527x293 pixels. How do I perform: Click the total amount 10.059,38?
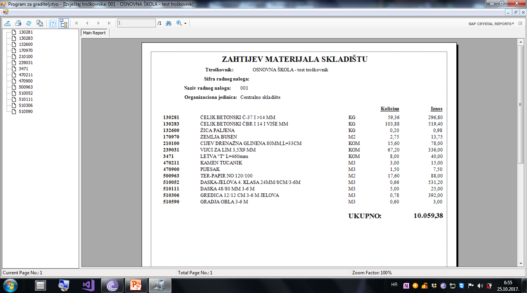(x=428, y=215)
